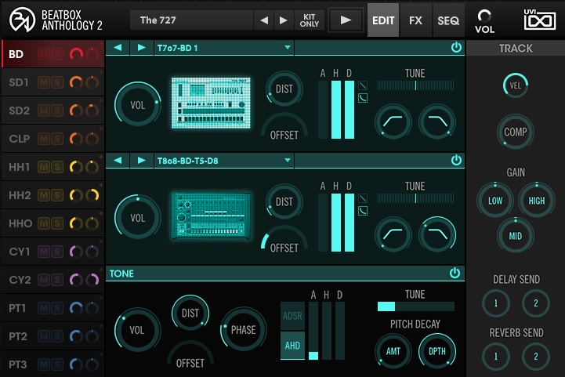Viewport: 565px width, 377px height.
Task: Click the Decay bar in T7o7 layer
Action: pyautogui.click(x=350, y=110)
